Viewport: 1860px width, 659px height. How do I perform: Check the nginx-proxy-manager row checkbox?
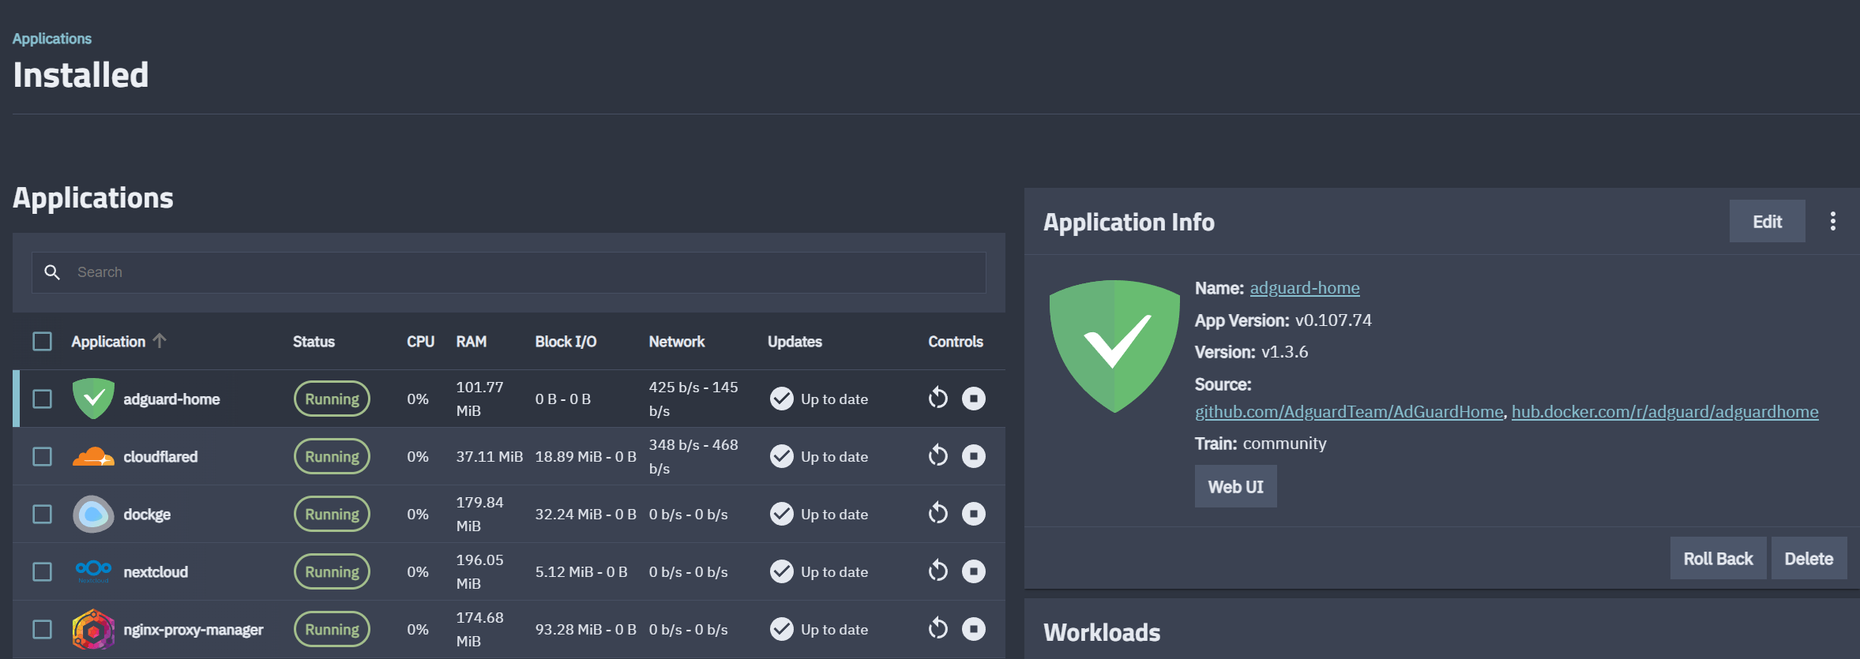(x=43, y=629)
